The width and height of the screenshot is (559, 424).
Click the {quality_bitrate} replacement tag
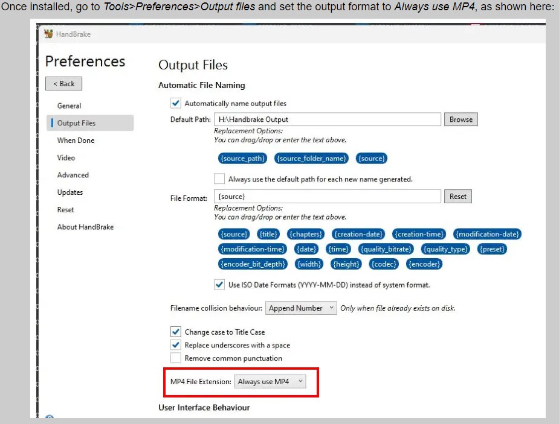(386, 249)
